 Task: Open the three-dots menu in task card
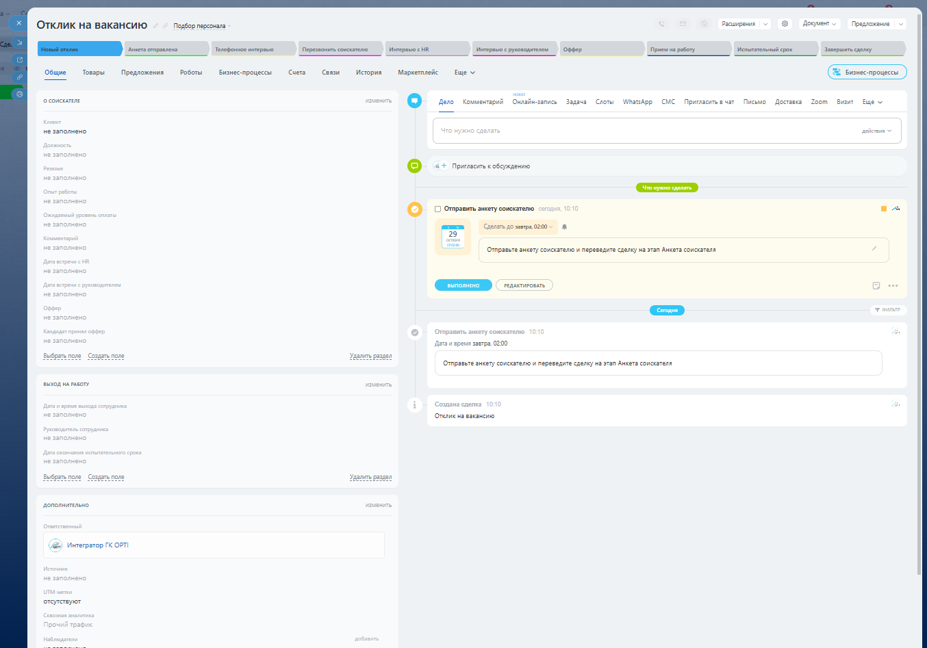point(893,286)
